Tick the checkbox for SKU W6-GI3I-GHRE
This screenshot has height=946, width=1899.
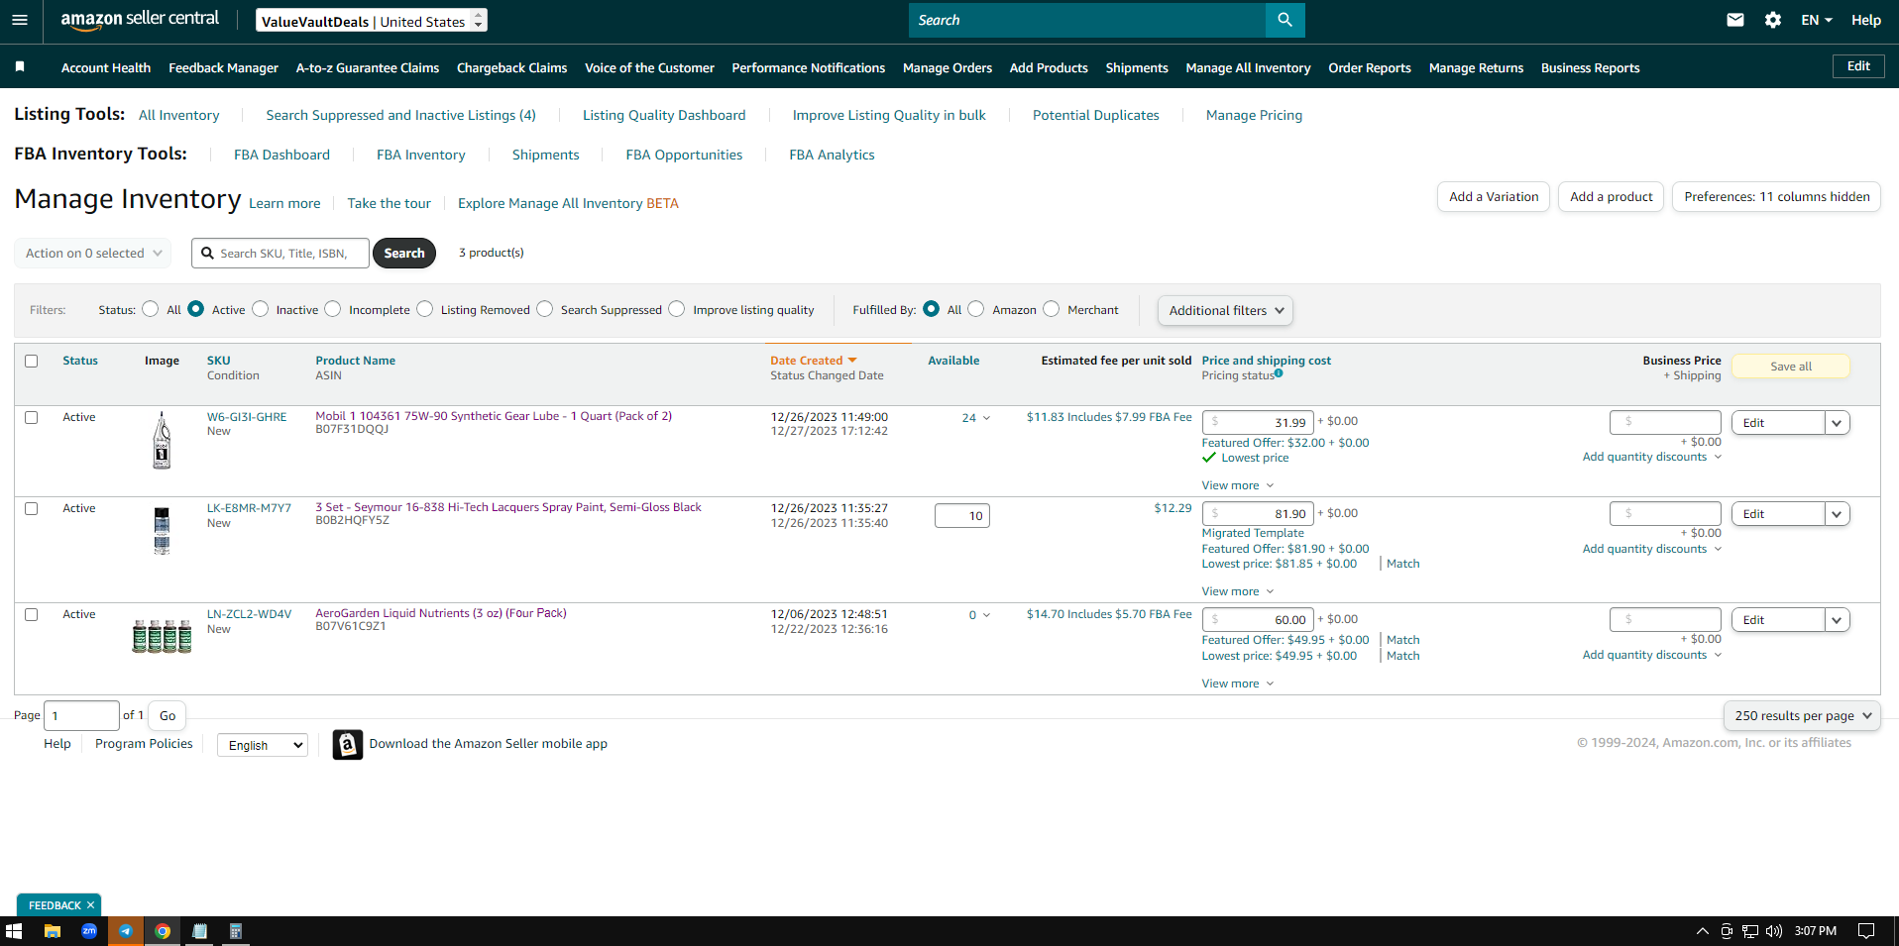click(32, 417)
